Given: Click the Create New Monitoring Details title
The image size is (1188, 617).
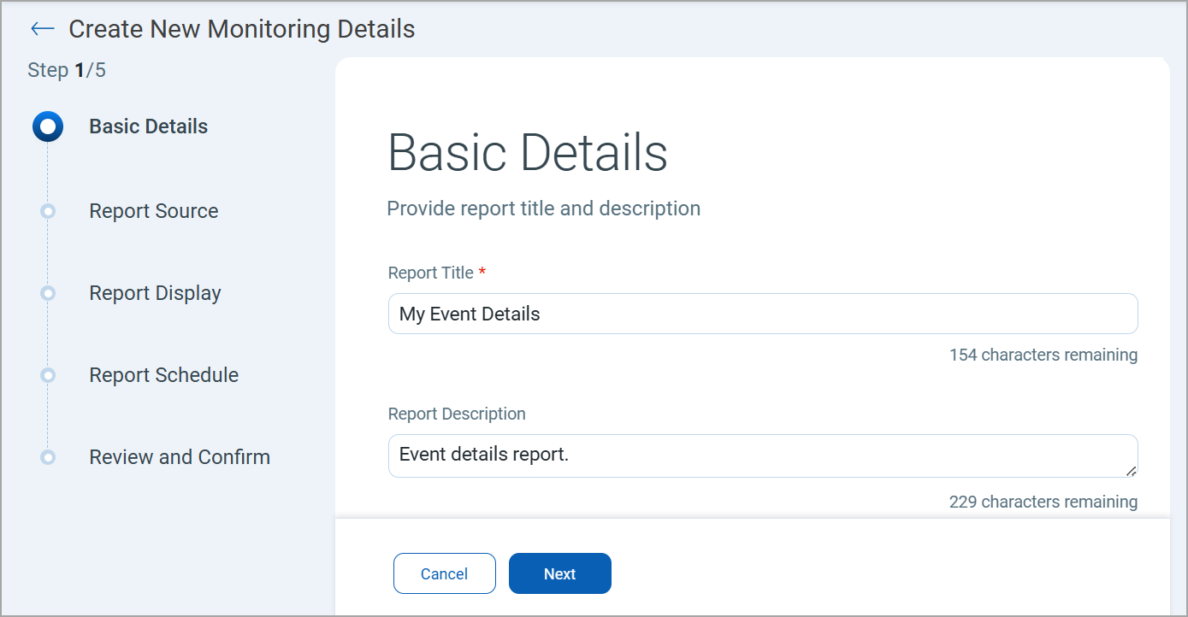Looking at the screenshot, I should tap(241, 29).
